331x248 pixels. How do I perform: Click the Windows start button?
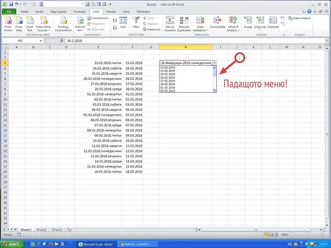[x=13, y=244]
